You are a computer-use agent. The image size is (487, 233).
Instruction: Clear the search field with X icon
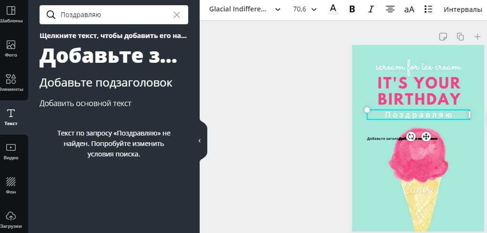(x=177, y=15)
